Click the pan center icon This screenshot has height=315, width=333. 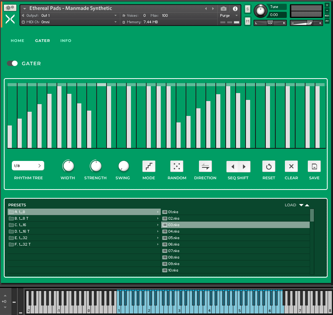(270, 23)
